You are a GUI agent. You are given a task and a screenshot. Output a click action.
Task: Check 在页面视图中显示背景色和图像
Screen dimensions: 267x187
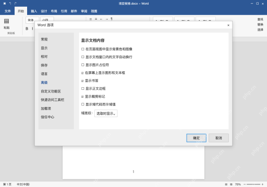pyautogui.click(x=83, y=49)
